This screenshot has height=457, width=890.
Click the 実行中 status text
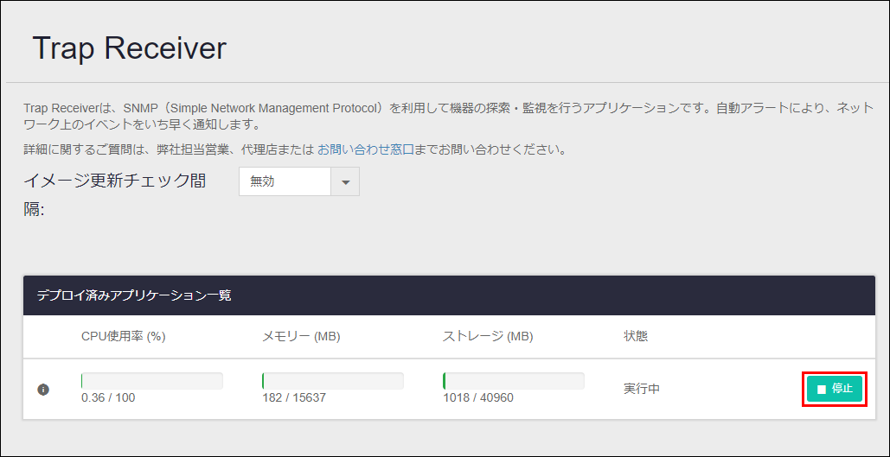642,390
